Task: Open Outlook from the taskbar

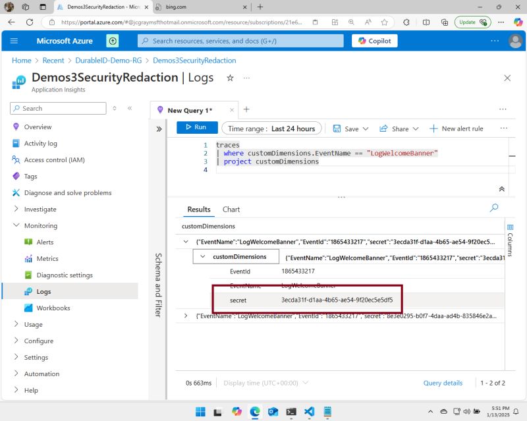Action: pos(273,411)
